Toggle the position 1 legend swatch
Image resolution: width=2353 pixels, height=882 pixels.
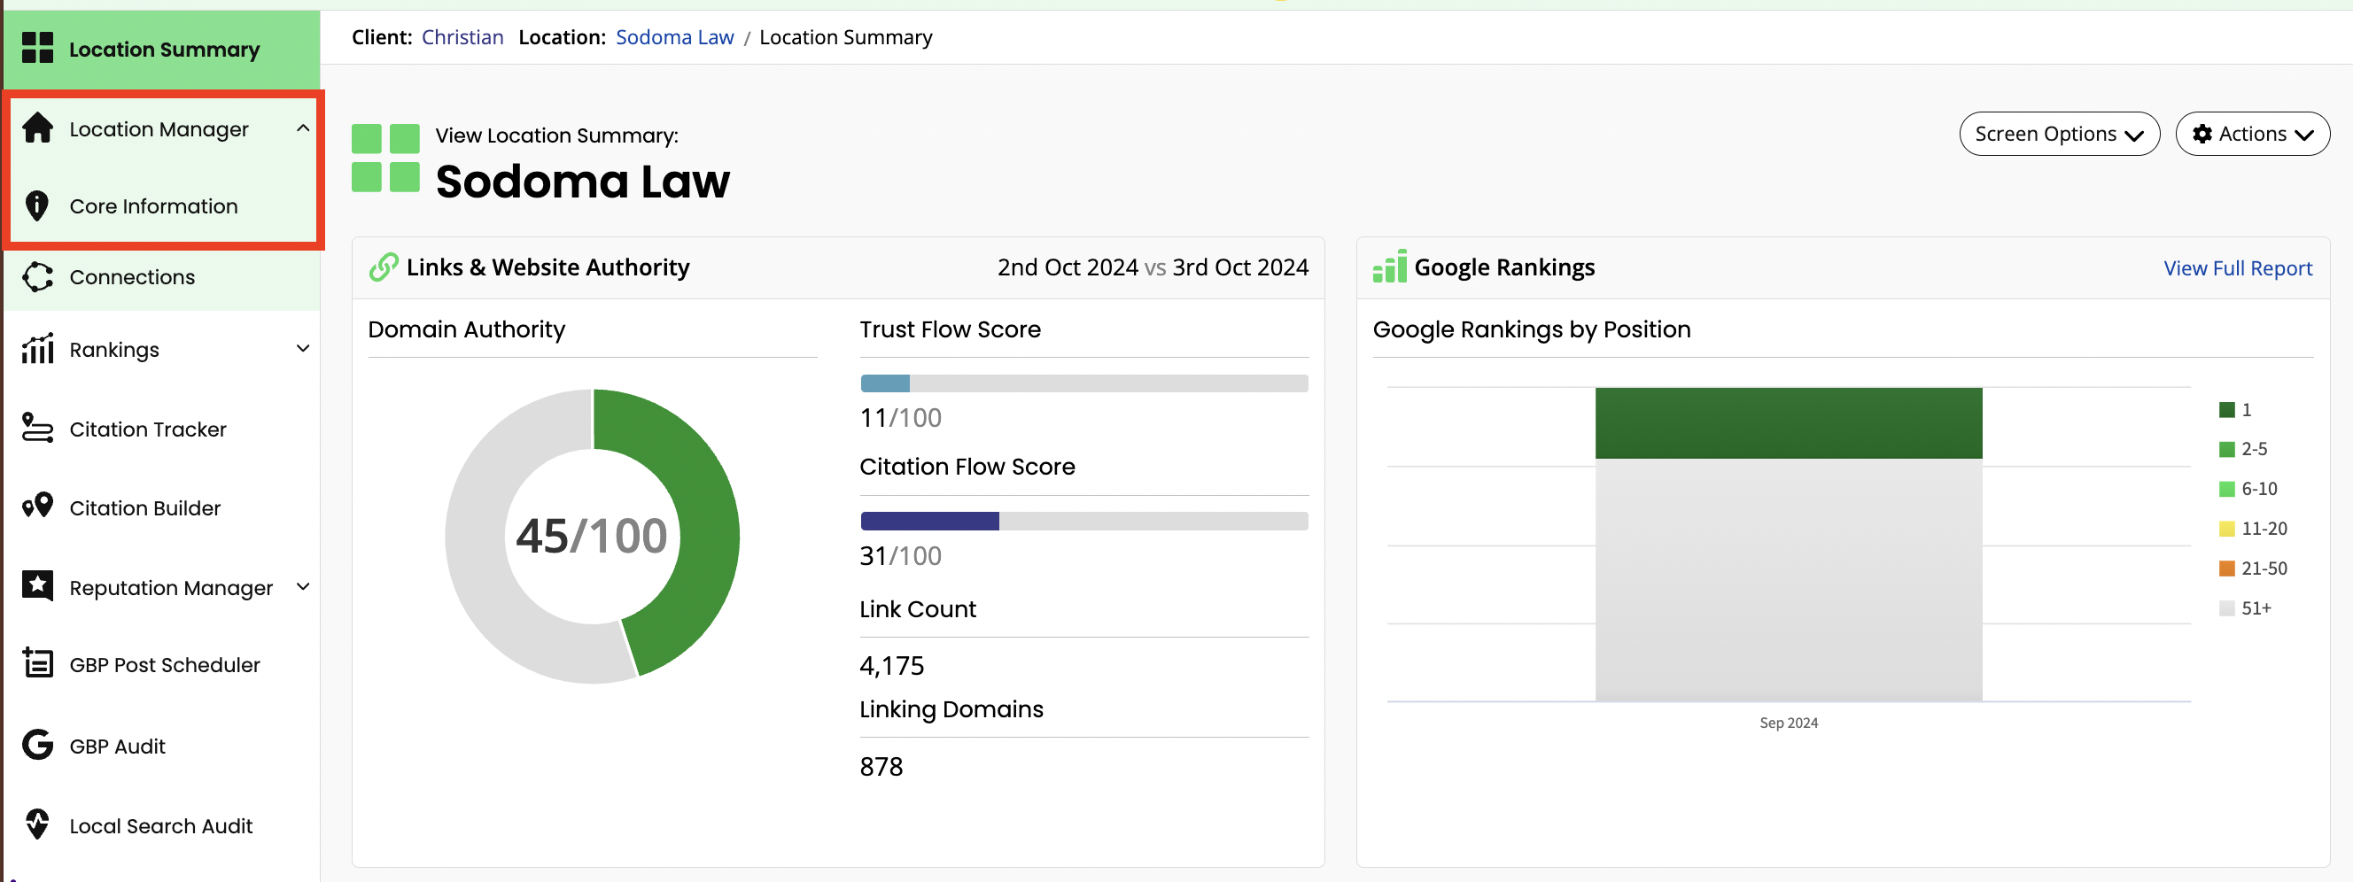2226,410
